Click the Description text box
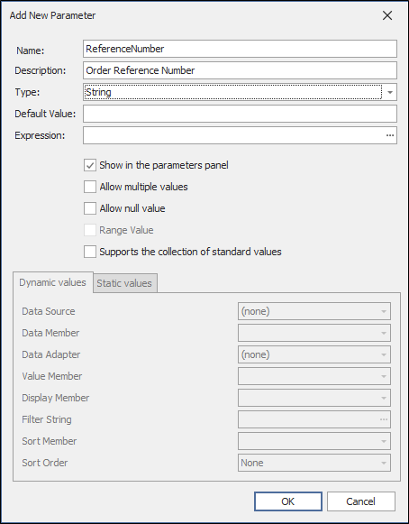Image resolution: width=409 pixels, height=524 pixels. [240, 70]
